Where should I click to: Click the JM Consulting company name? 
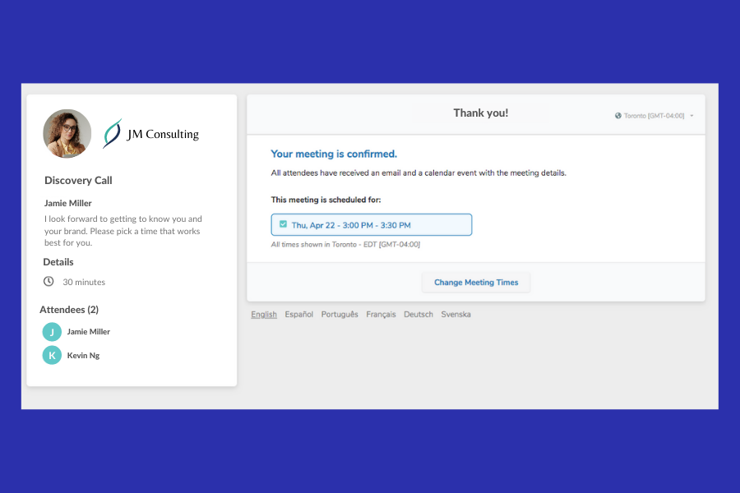pos(163,134)
